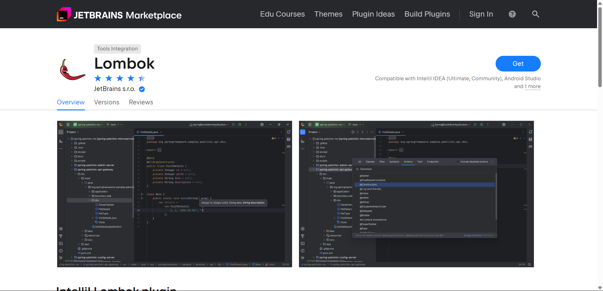This screenshot has height=291, width=603.
Task: Click the blue Get button
Action: [518, 64]
